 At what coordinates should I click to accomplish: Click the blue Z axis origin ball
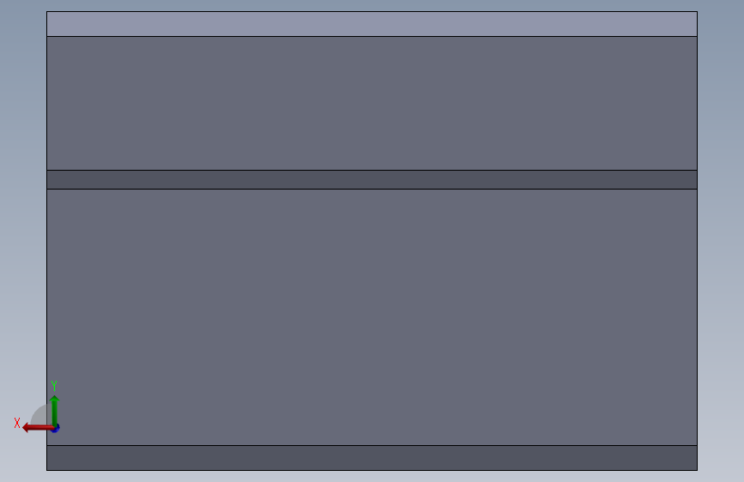click(x=56, y=429)
